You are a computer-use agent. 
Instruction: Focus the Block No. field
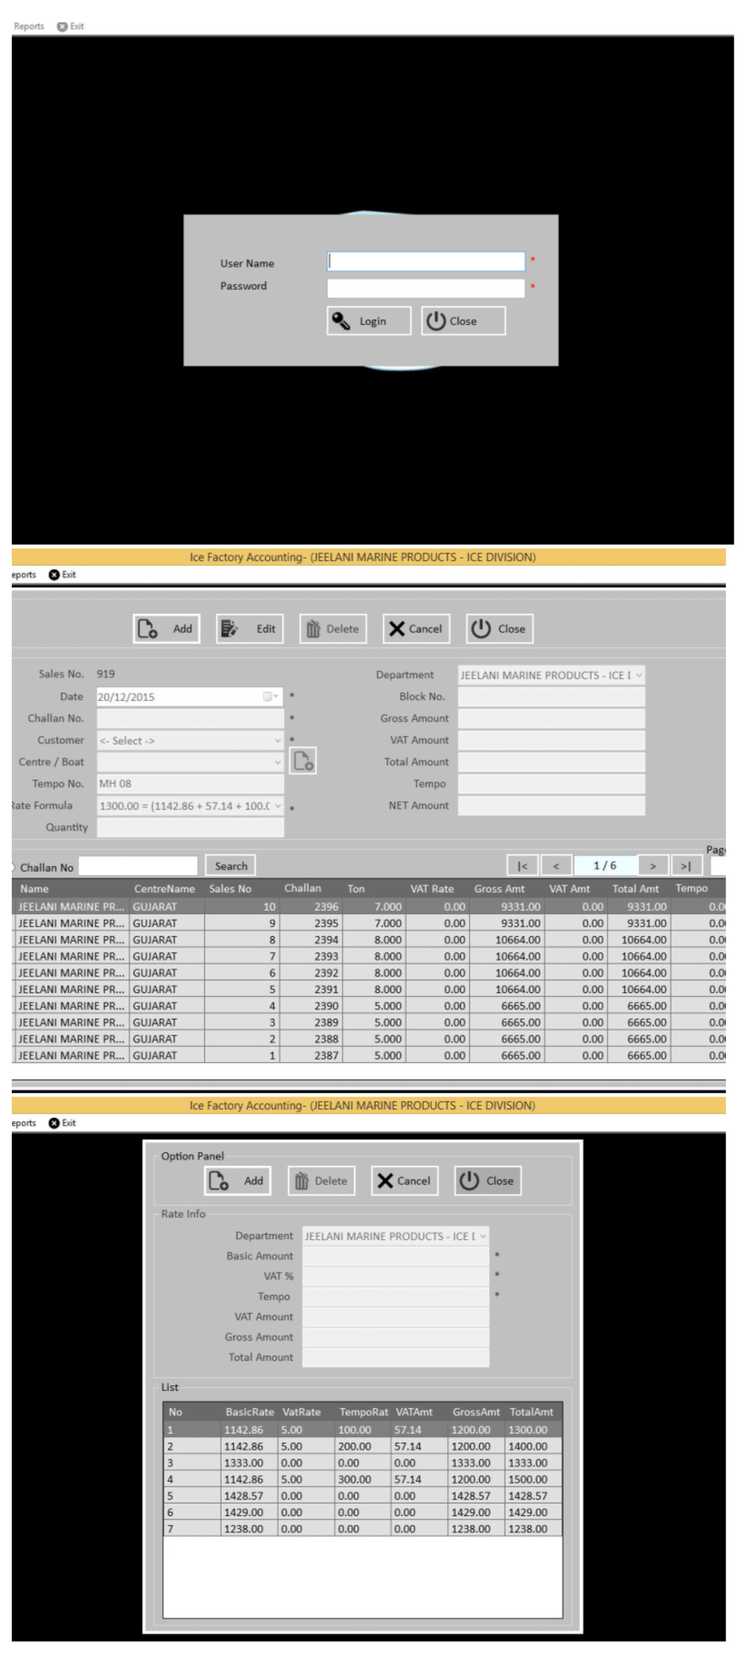tap(551, 697)
